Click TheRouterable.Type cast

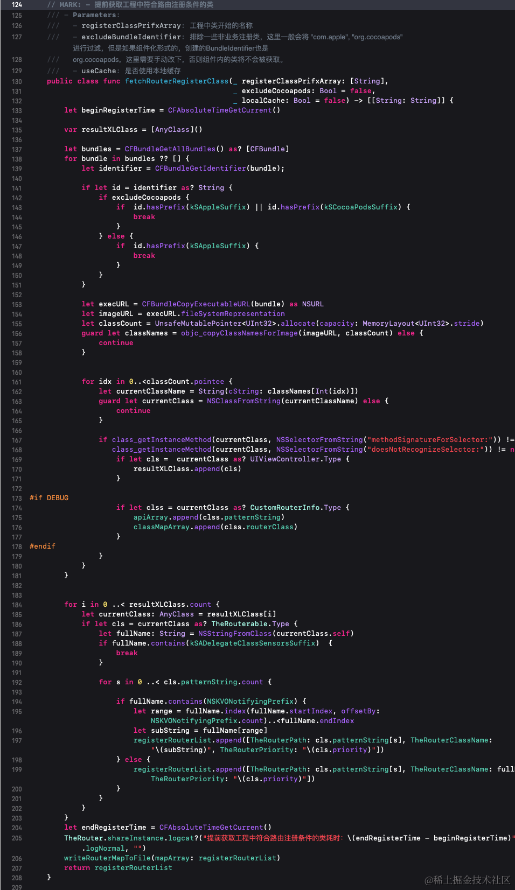click(x=250, y=624)
